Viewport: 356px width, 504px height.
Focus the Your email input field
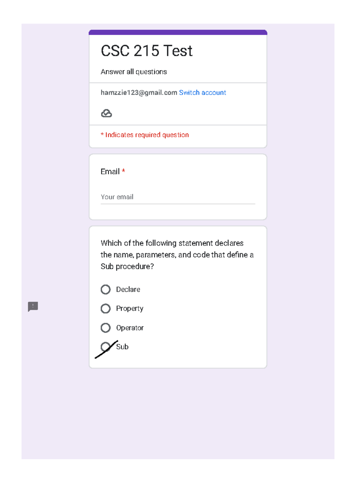click(x=177, y=197)
